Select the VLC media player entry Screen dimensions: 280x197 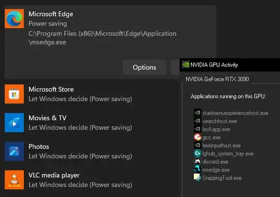92,180
